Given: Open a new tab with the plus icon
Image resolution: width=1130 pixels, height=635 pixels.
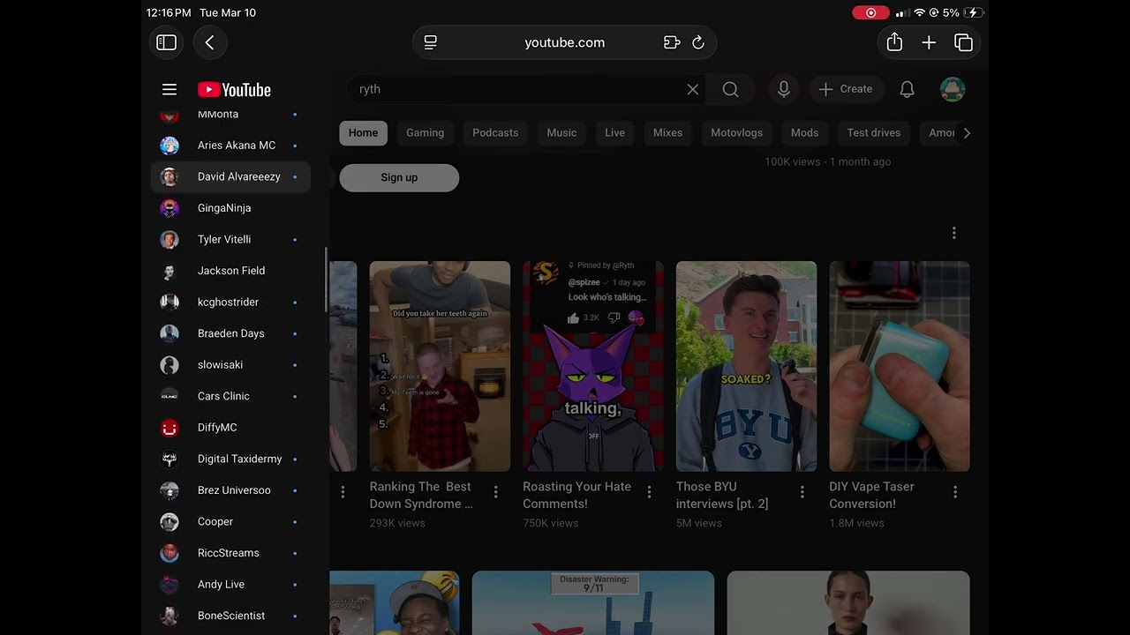Looking at the screenshot, I should [x=929, y=42].
